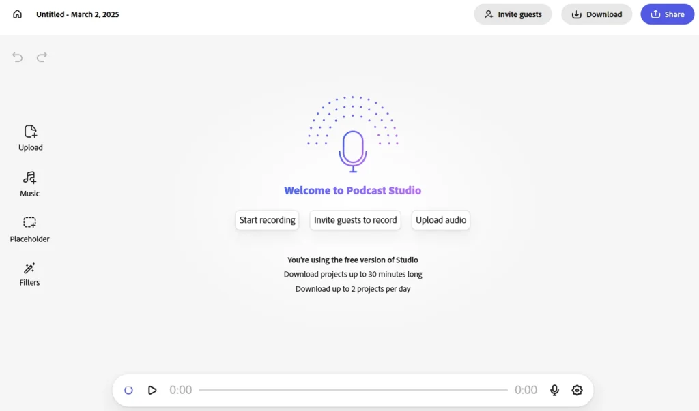Play the project audio
Viewport: 699px width, 411px height.
152,390
